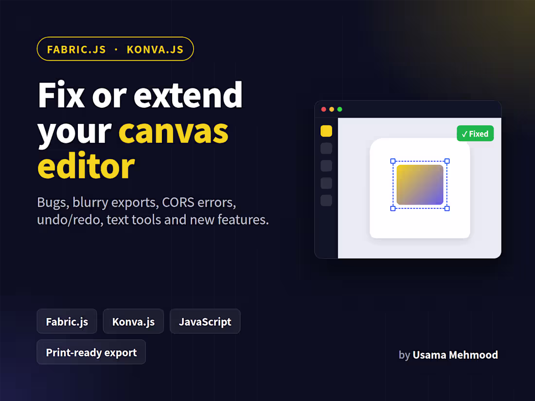Select the gradient square on canvas
535x401 pixels.
click(x=420, y=185)
